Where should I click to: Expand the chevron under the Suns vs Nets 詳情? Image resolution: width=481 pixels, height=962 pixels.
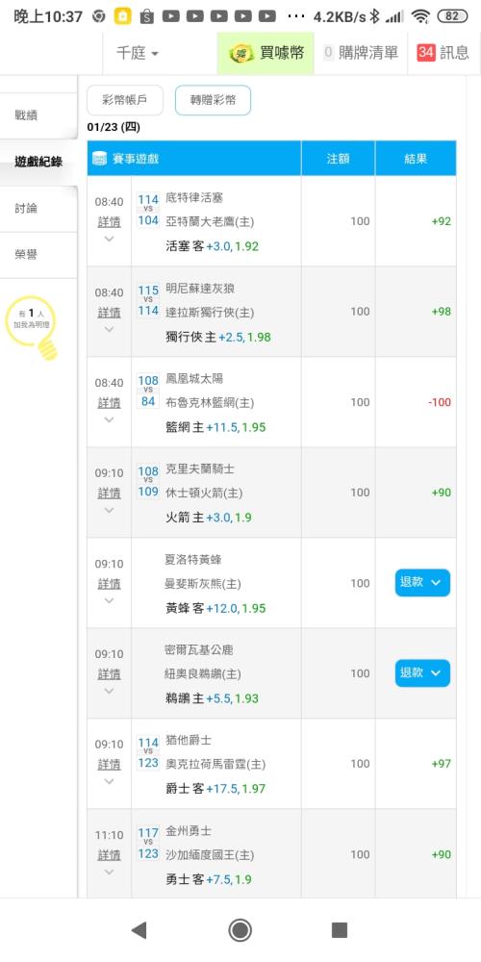point(109,420)
